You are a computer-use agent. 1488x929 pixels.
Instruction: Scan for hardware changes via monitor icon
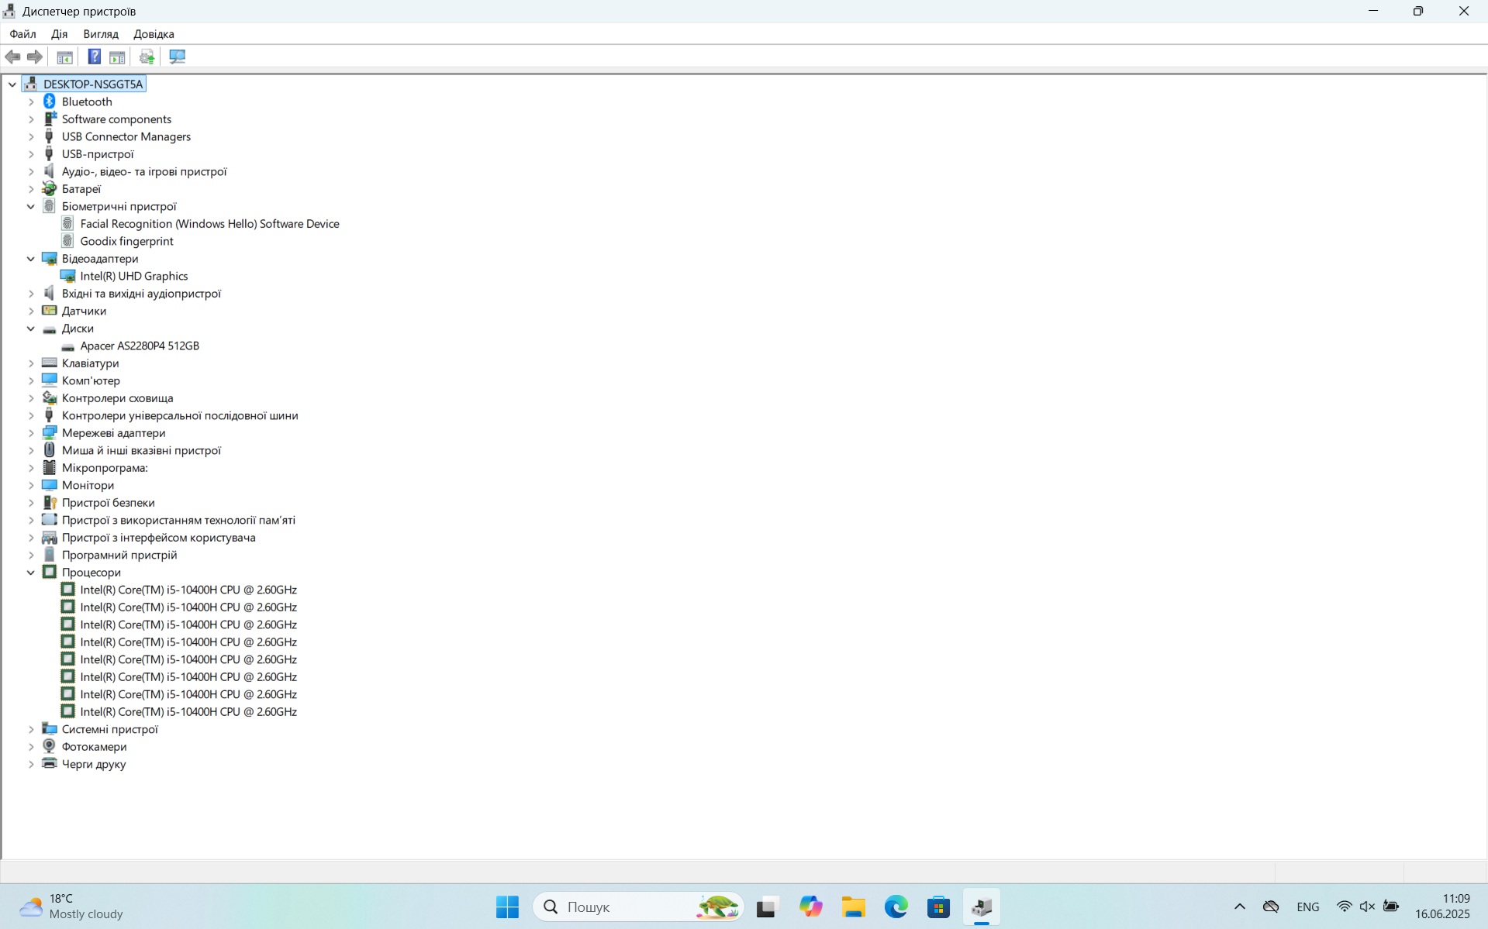point(177,57)
